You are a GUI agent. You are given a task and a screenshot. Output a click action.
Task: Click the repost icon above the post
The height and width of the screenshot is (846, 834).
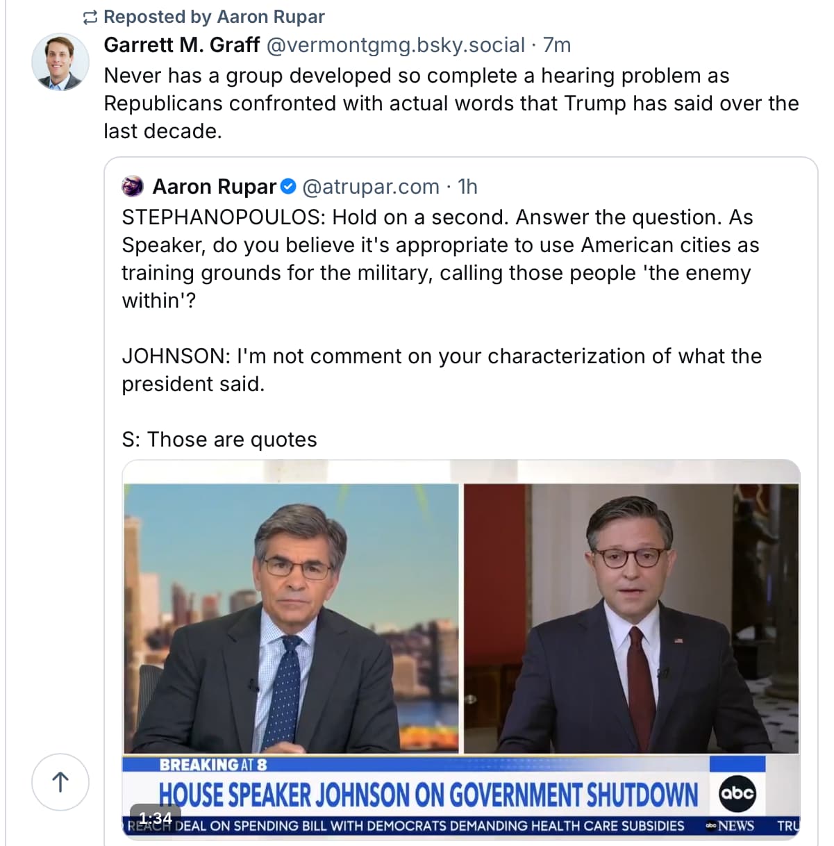click(x=90, y=17)
